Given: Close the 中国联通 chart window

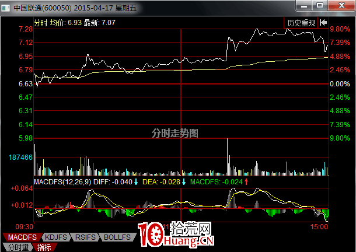Looking at the screenshot, I should 341,5.
